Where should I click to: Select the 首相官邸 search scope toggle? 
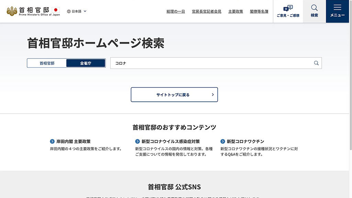[x=47, y=63]
